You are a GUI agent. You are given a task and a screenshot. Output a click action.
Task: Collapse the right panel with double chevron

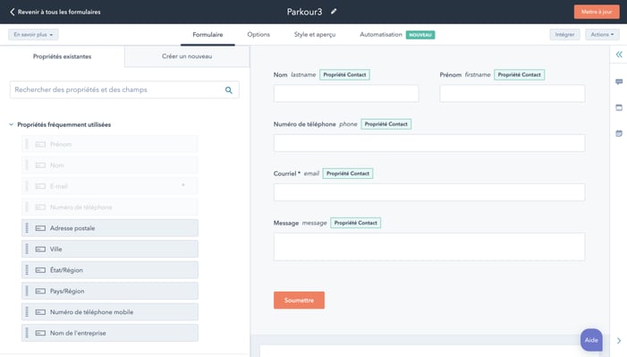tap(619, 55)
